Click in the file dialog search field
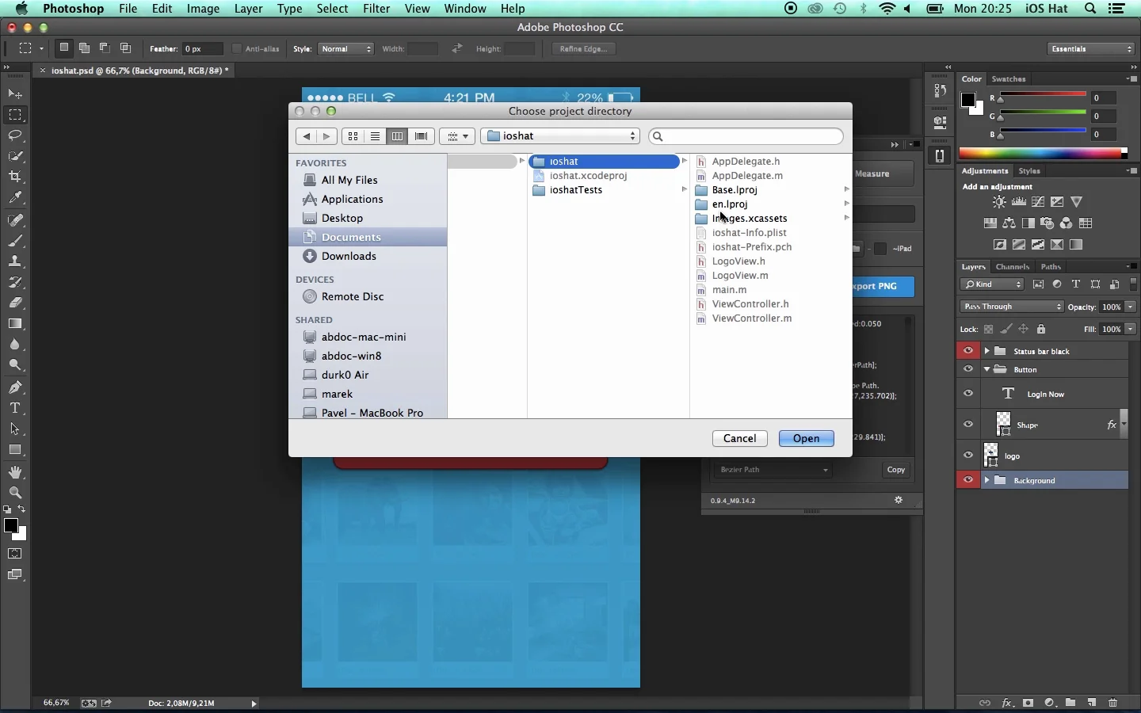 click(x=746, y=136)
